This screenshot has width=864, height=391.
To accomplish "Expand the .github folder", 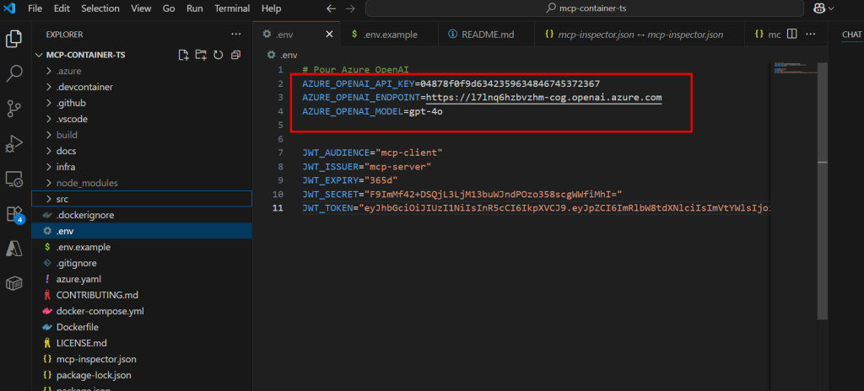I will point(142,103).
